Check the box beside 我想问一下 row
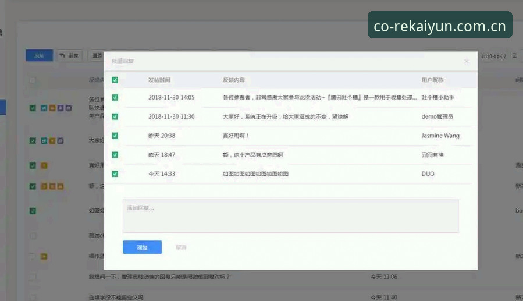523x301 pixels. [x=33, y=277]
